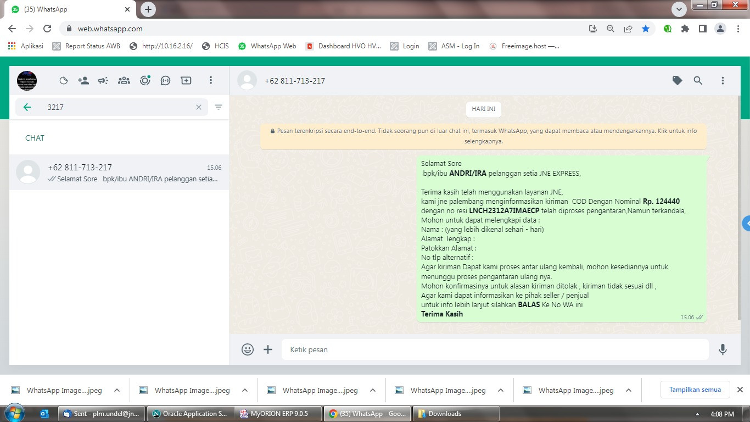
Task: Open the WhatsApp profile picture
Action: tap(27, 81)
